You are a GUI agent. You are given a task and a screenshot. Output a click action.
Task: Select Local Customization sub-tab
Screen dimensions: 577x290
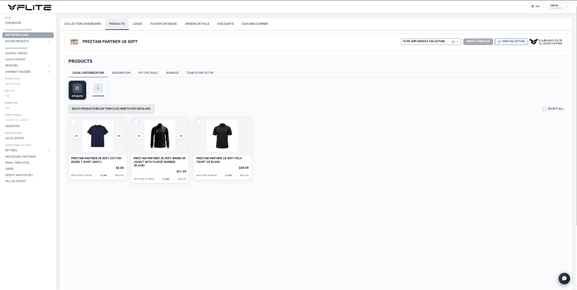88,73
